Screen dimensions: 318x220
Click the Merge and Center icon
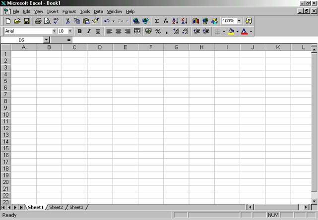pos(137,31)
